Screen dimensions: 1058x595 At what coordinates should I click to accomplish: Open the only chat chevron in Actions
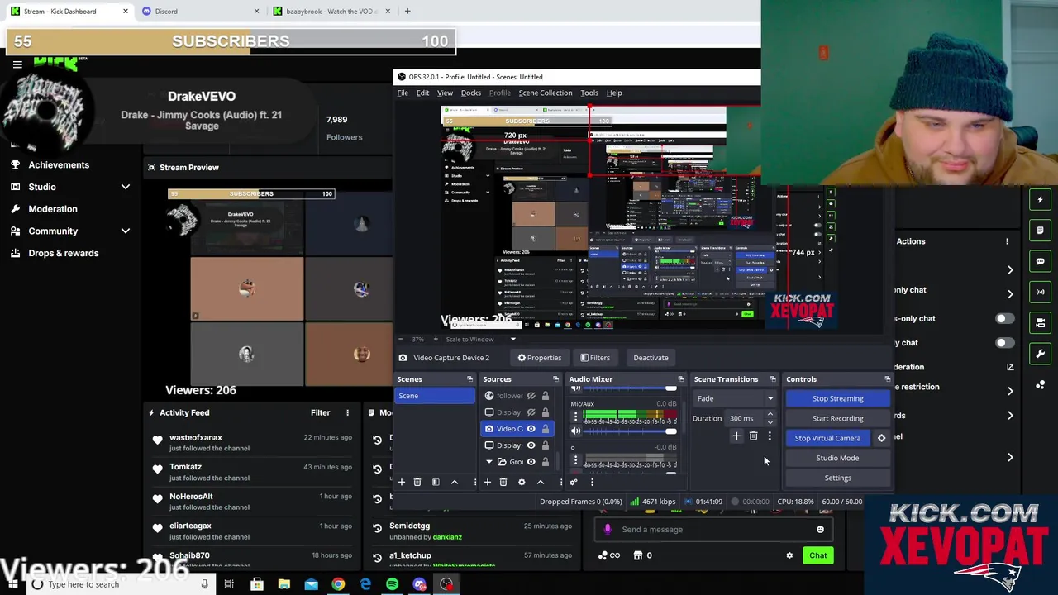(1010, 293)
